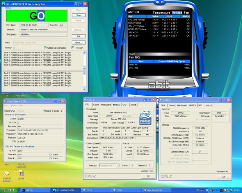
Task: Click the keyboard icon next to PL in the tray
Action: pos(202,190)
